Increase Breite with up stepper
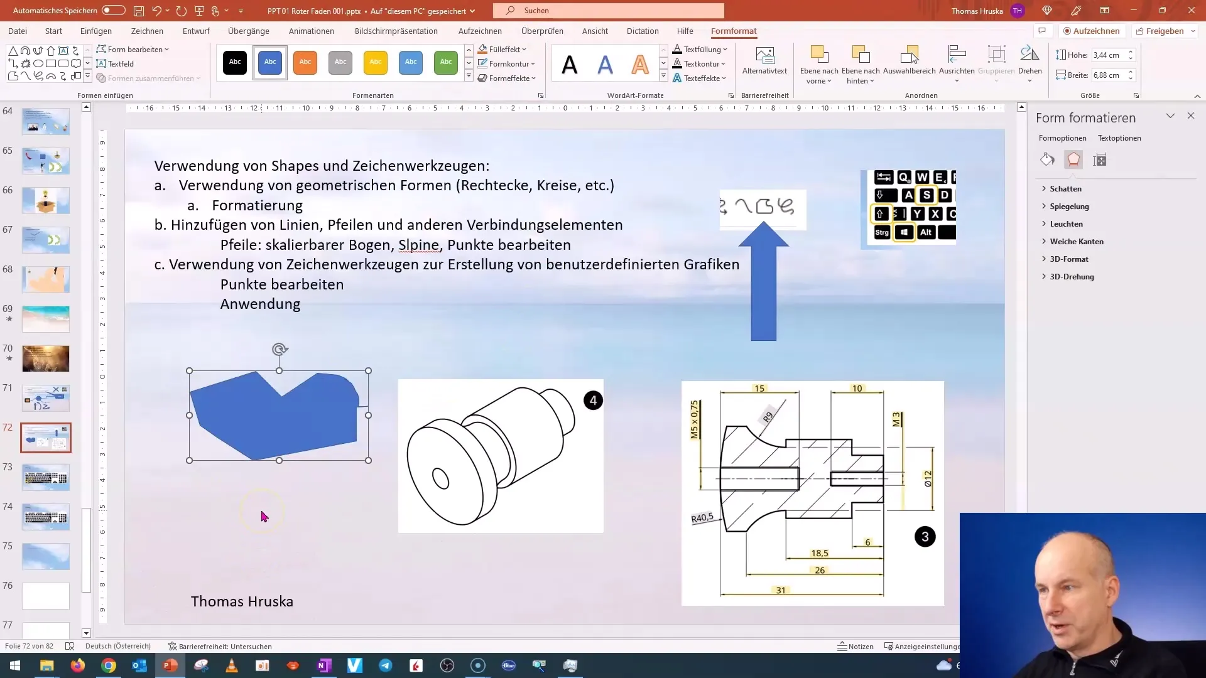The image size is (1206, 678). pos(1131,72)
